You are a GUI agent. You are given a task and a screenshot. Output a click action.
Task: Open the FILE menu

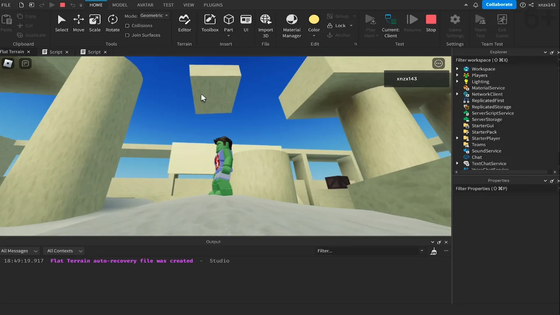6,5
